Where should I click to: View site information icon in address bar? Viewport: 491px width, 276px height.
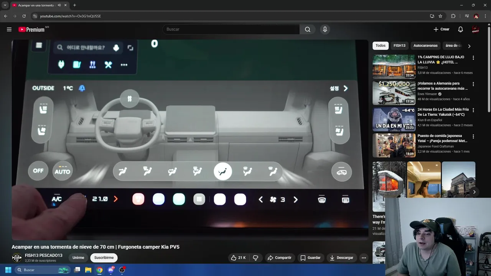point(35,16)
